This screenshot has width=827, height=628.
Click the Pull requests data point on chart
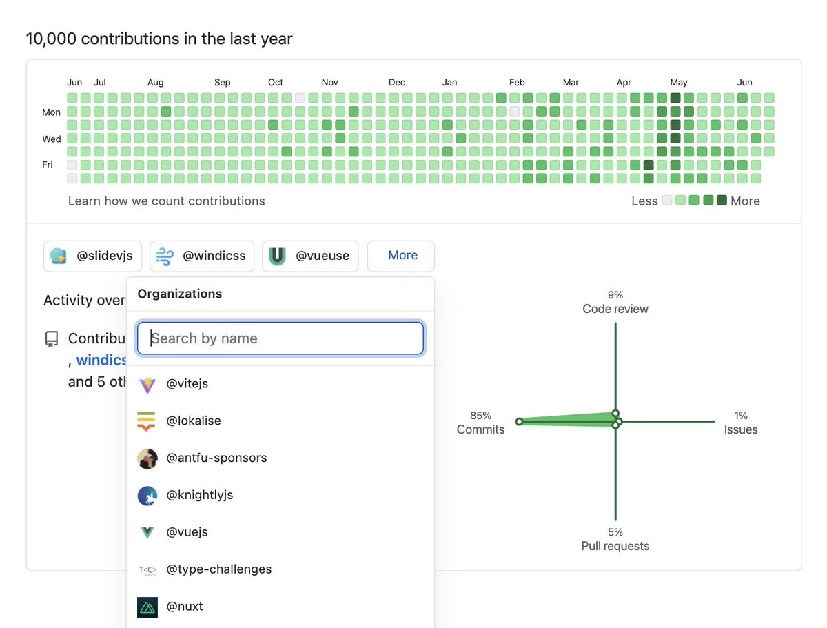point(615,425)
